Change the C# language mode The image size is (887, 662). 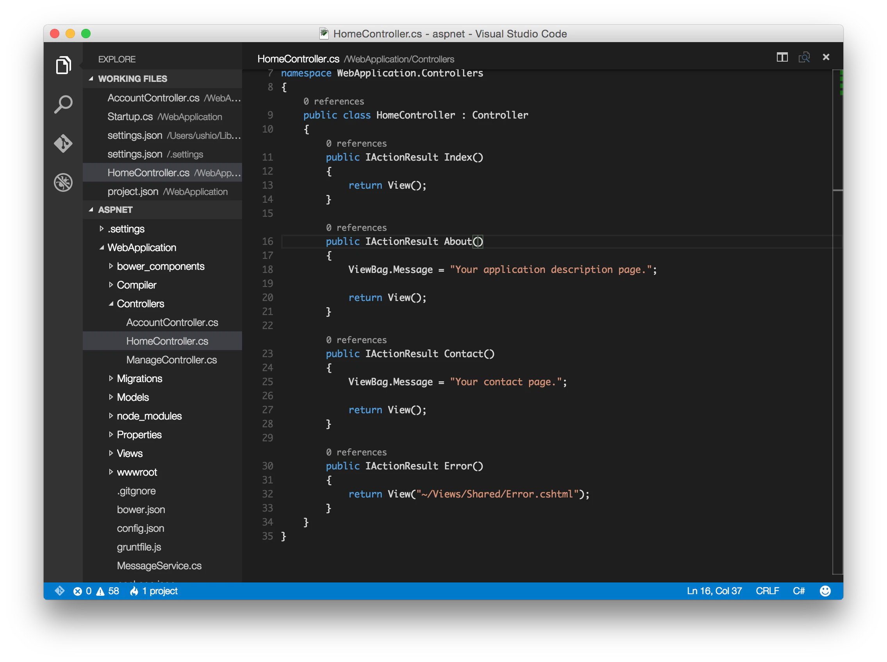click(799, 591)
